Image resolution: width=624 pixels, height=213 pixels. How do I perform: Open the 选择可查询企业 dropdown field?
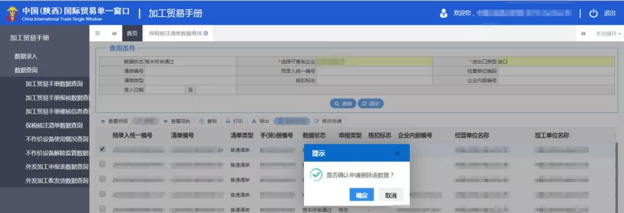click(374, 62)
